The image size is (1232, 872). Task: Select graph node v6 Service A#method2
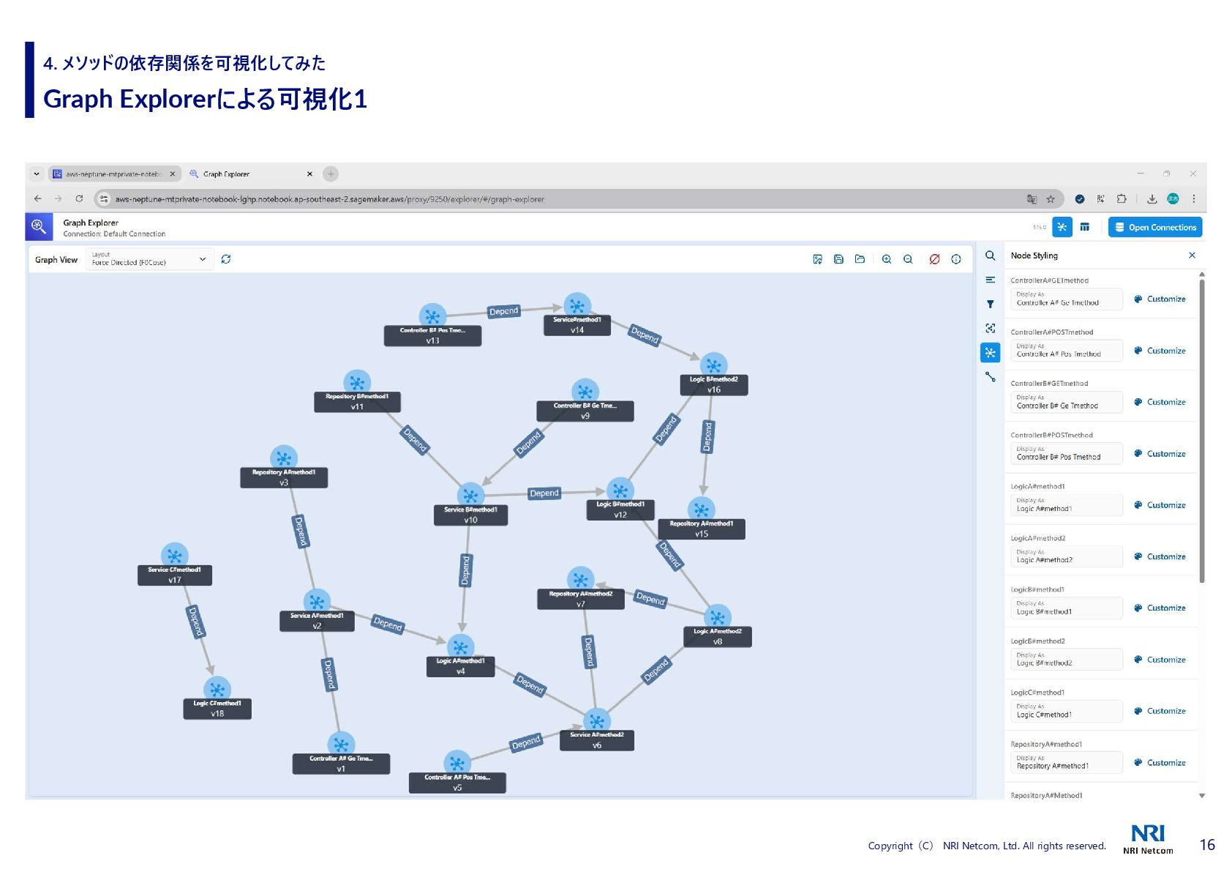coord(596,730)
